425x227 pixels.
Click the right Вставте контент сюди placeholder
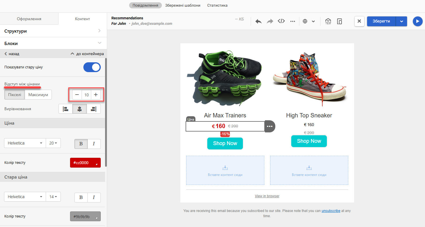[x=309, y=170]
